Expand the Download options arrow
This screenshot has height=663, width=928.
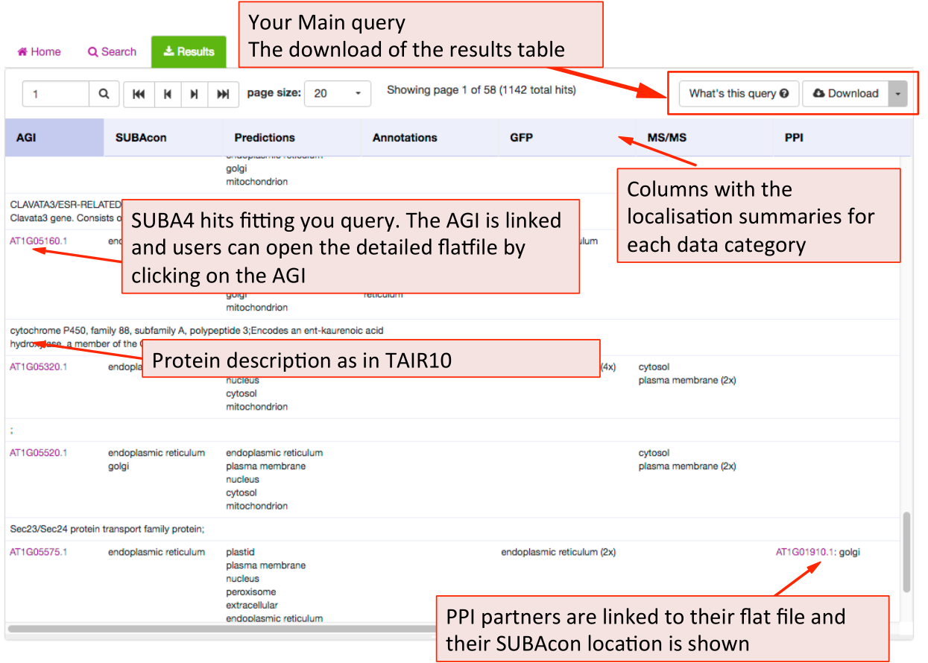click(x=897, y=94)
